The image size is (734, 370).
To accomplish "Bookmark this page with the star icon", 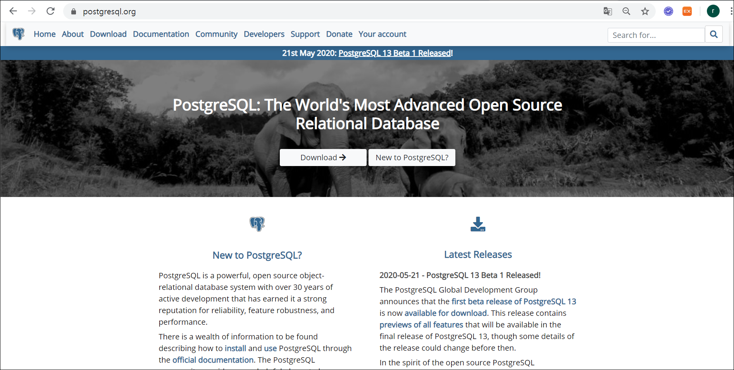I will (645, 11).
